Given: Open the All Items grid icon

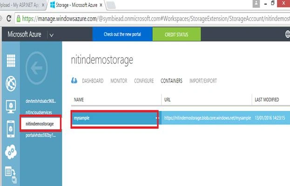Looking at the screenshot, I should pyautogui.click(x=11, y=61).
